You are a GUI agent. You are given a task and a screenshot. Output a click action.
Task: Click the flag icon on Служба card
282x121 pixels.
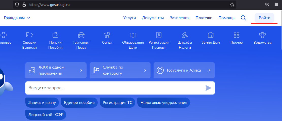pyautogui.click(x=96, y=70)
